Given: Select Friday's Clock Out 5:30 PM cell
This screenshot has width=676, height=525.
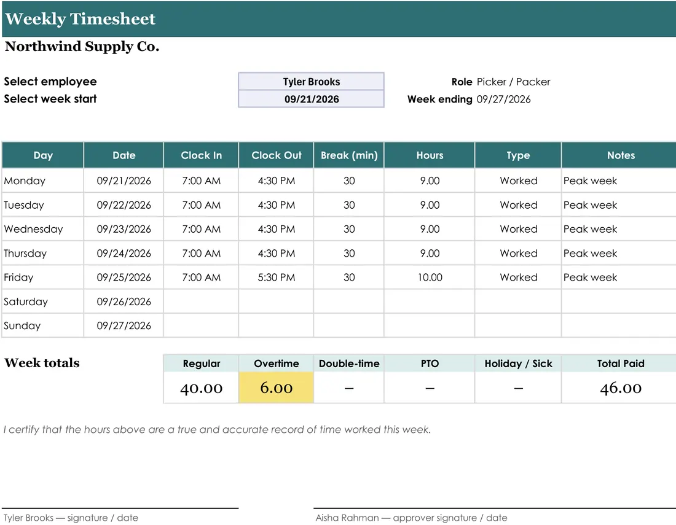Looking at the screenshot, I should point(276,277).
